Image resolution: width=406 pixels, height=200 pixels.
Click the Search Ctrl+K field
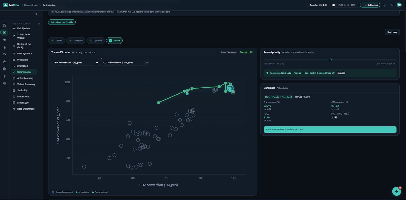click(x=318, y=5)
